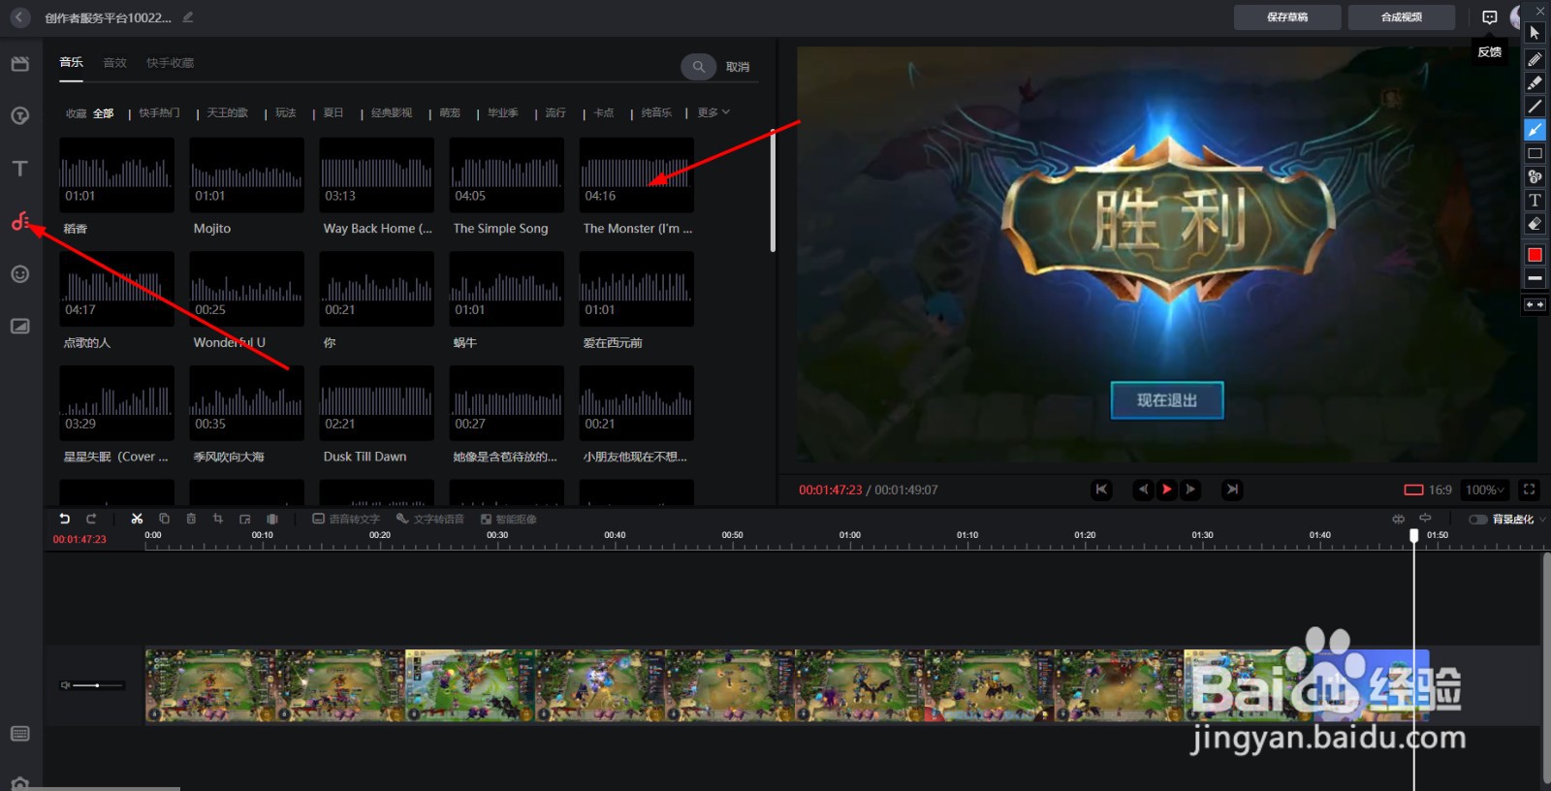The width and height of the screenshot is (1551, 791).
Task: Open the 16:9 aspect ratio selector
Action: click(1428, 490)
